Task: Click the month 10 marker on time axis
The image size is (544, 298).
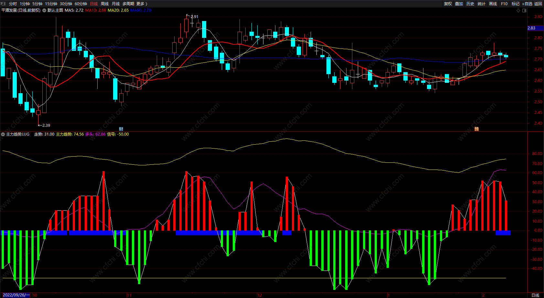Action: (x=35, y=295)
